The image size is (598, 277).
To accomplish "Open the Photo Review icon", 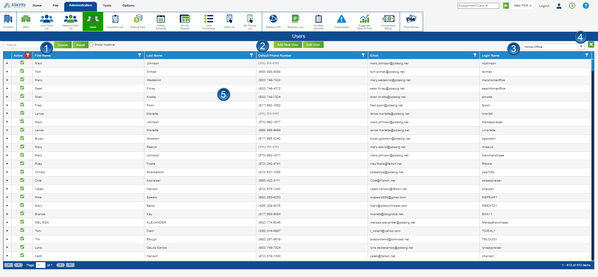I will (x=411, y=21).
